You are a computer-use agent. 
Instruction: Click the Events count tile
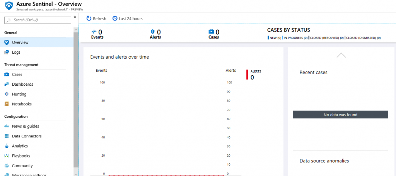(x=97, y=34)
